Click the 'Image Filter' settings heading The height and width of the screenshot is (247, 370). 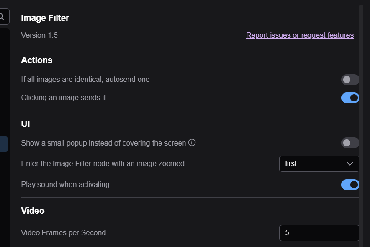pos(45,18)
